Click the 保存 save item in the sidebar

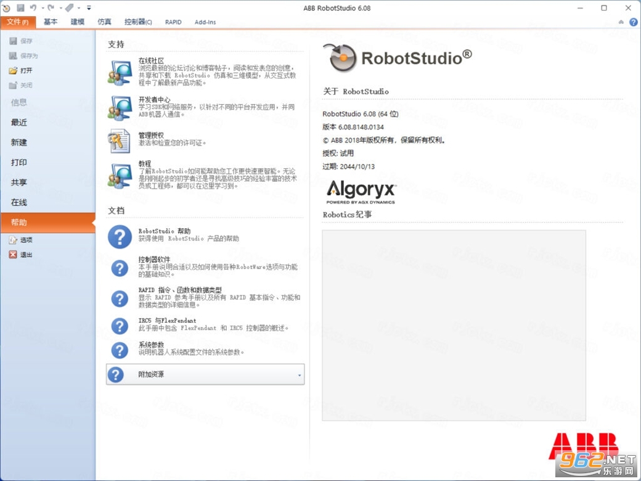21,41
